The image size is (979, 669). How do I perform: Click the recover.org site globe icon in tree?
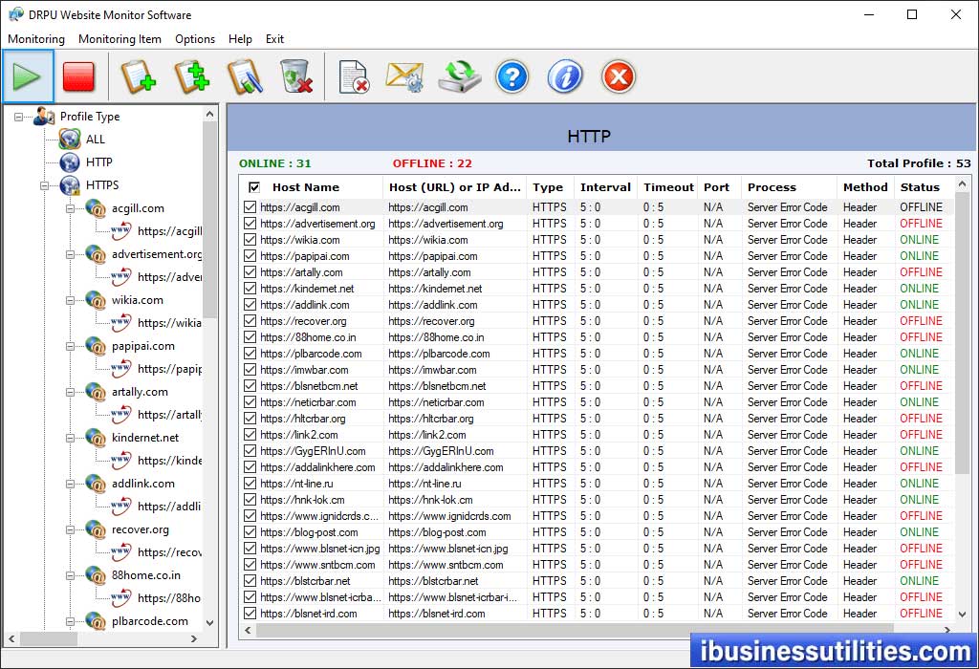pos(96,529)
